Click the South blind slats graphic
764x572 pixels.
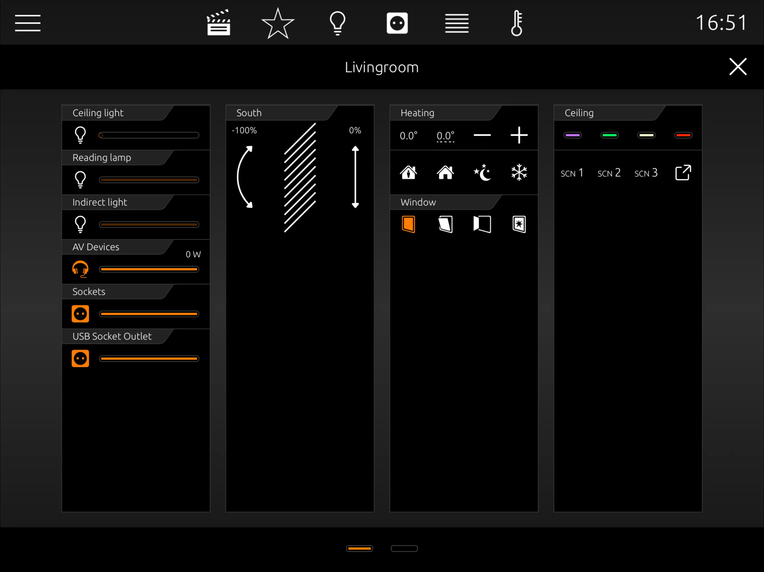coord(300,177)
